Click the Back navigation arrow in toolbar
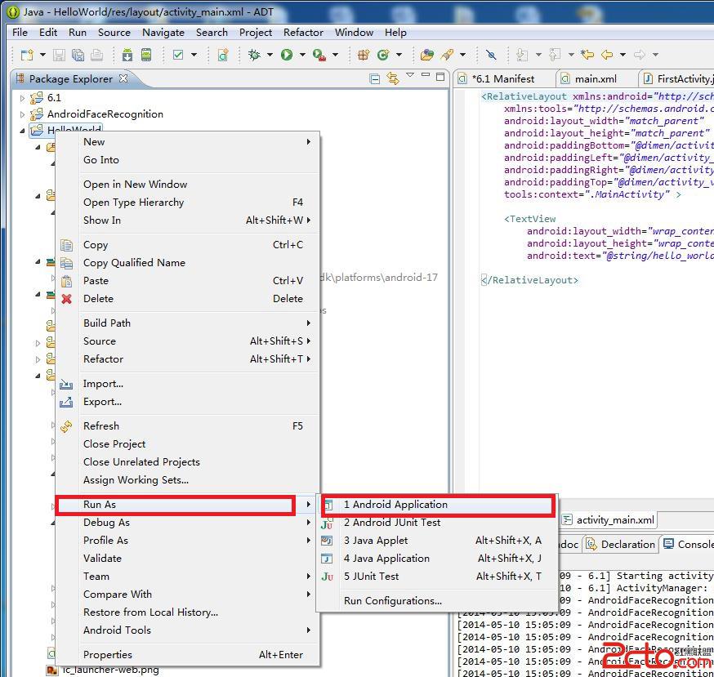Image resolution: width=714 pixels, height=677 pixels. pos(607,55)
